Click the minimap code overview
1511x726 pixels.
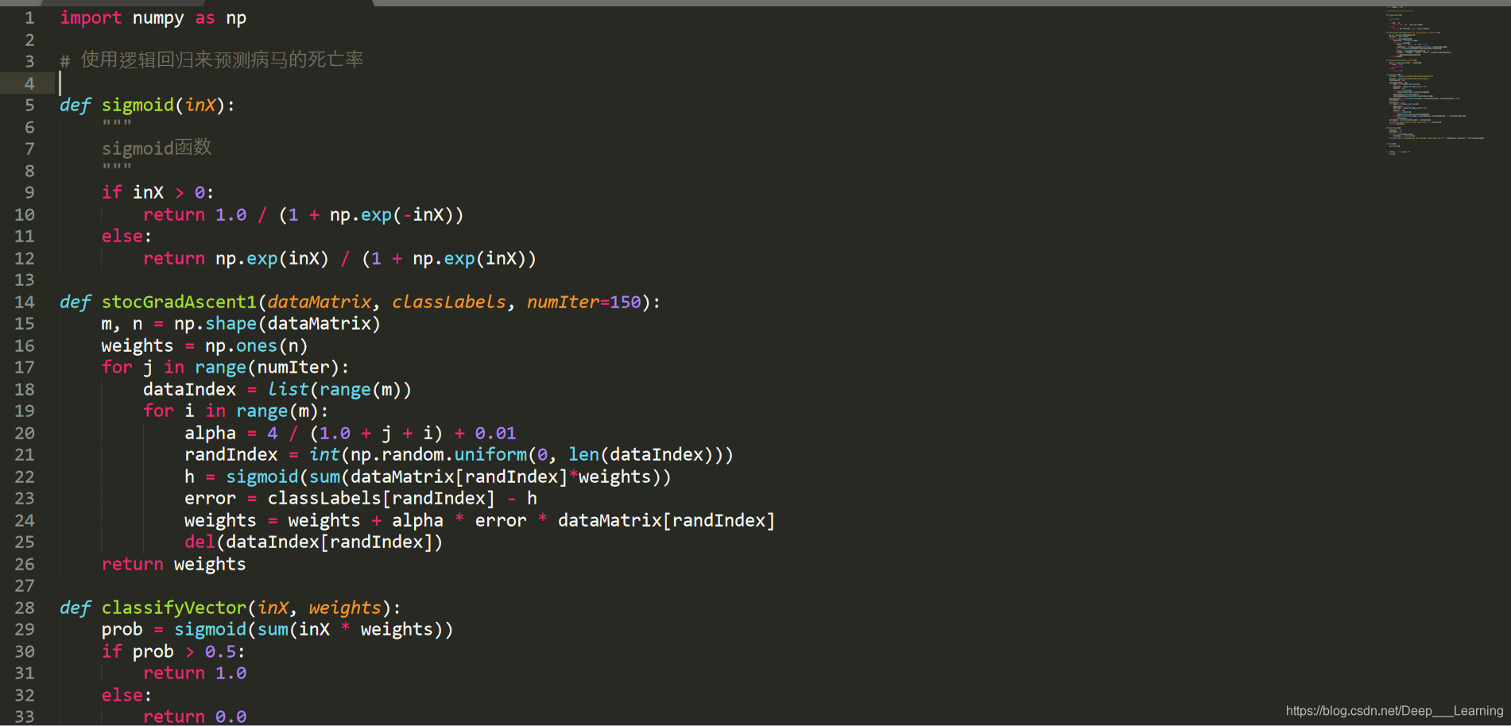[1435, 79]
